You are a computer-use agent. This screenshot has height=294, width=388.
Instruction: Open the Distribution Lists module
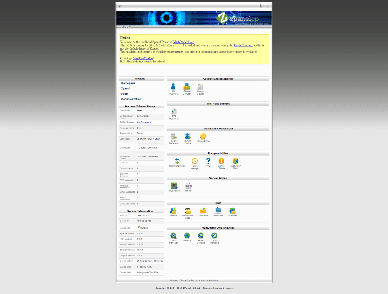click(188, 213)
